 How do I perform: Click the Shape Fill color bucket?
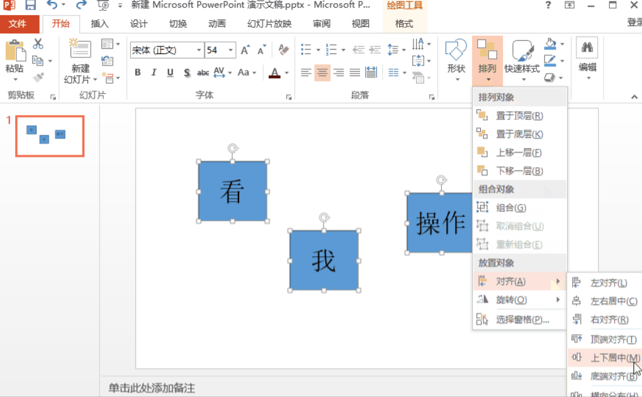(x=550, y=44)
